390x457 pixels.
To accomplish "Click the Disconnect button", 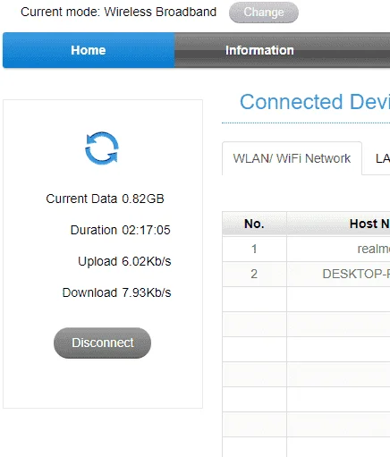I will (102, 343).
